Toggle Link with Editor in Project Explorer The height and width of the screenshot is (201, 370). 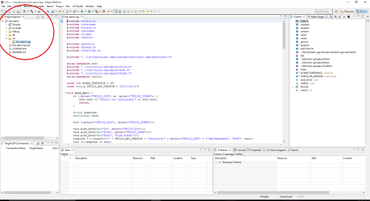42,17
